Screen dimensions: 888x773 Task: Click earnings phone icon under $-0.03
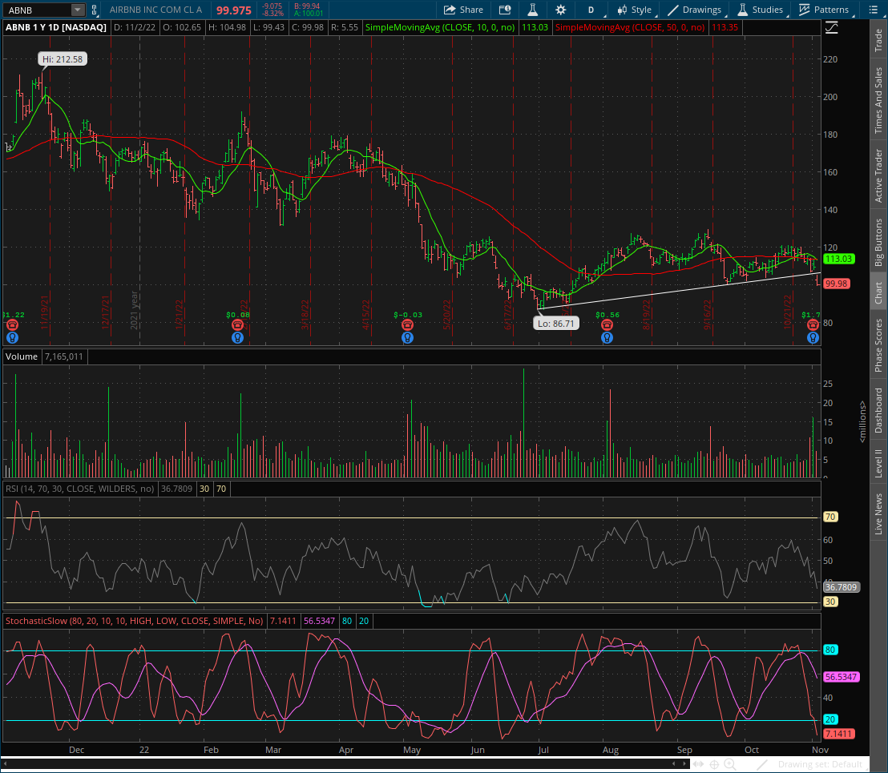click(x=407, y=324)
